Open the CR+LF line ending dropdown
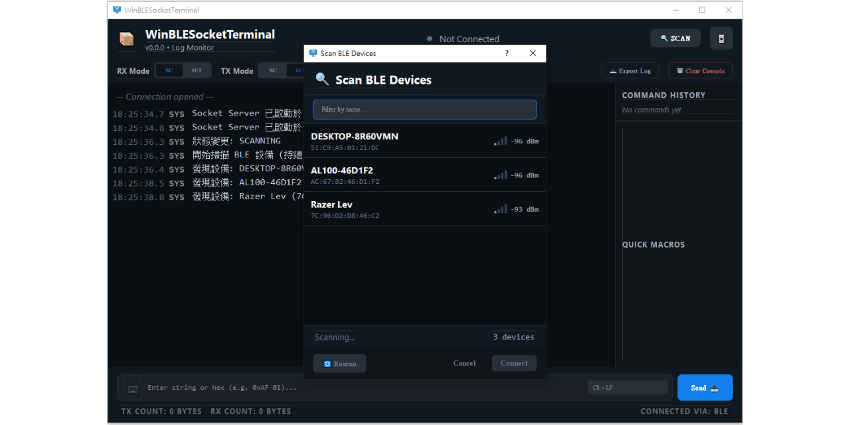The image size is (850, 425). tap(628, 388)
